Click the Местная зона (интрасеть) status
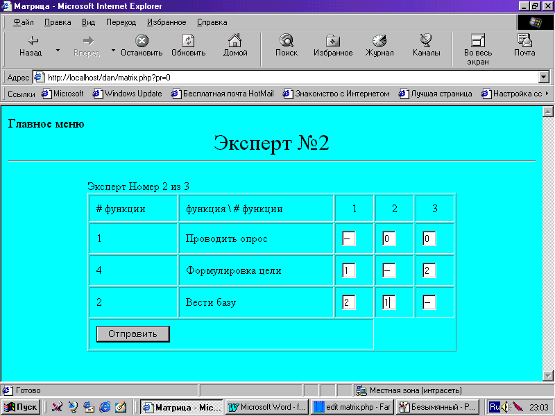 tap(416, 390)
